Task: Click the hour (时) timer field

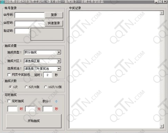Action: click(x=12, y=109)
